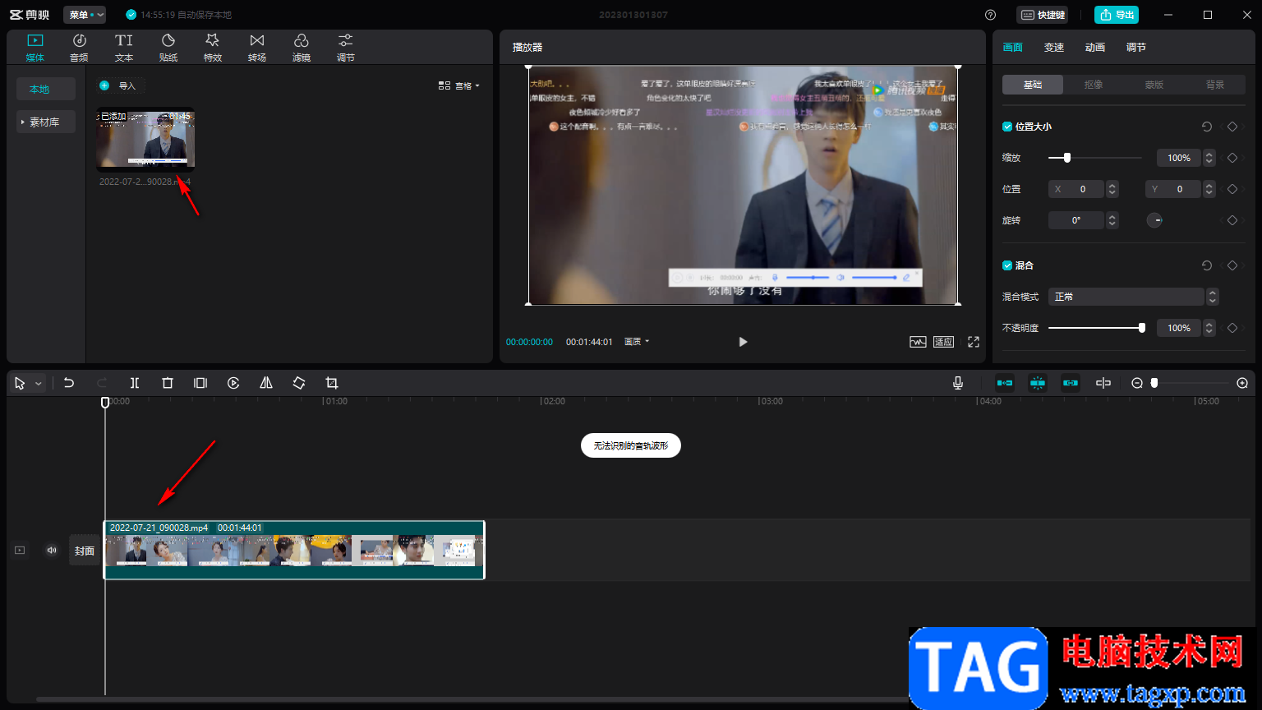
Task: Adjust the 缩放 scale slider
Action: point(1095,158)
